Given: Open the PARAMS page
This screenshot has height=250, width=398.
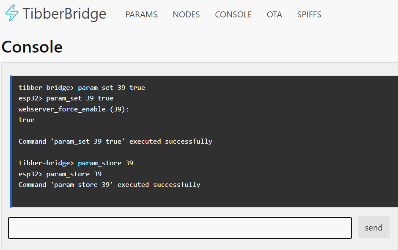Looking at the screenshot, I should (141, 14).
